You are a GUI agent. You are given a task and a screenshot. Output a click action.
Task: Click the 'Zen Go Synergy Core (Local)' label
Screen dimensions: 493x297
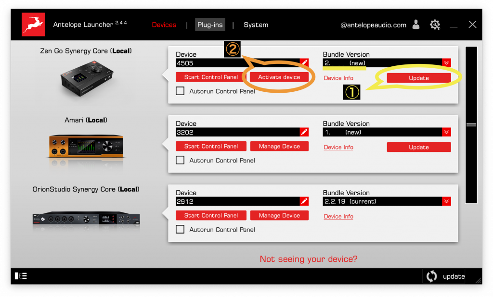(x=86, y=51)
